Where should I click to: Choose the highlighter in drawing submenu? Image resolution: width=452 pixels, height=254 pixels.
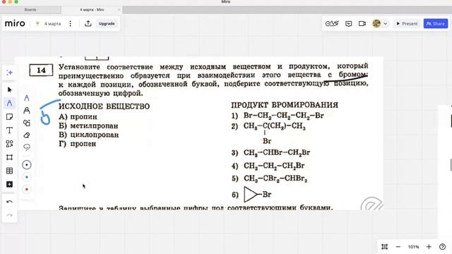[27, 110]
